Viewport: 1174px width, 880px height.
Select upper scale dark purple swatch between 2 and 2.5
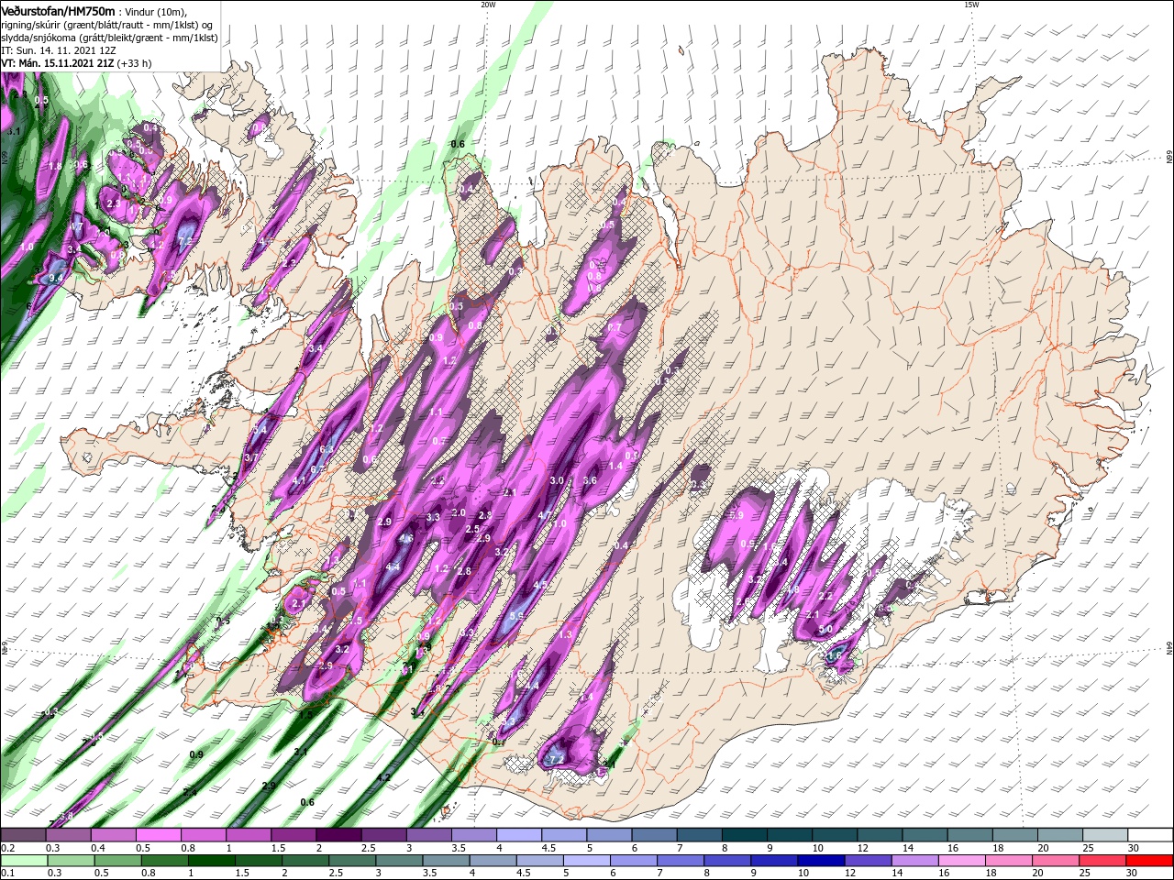click(338, 835)
